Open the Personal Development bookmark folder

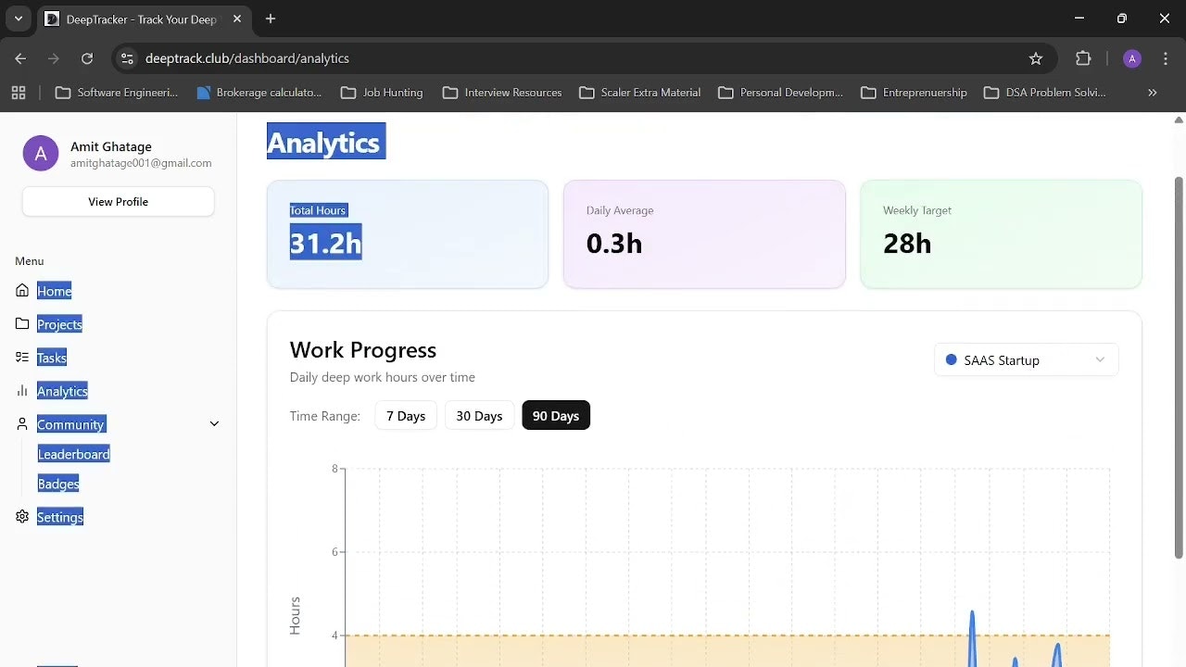(x=780, y=93)
